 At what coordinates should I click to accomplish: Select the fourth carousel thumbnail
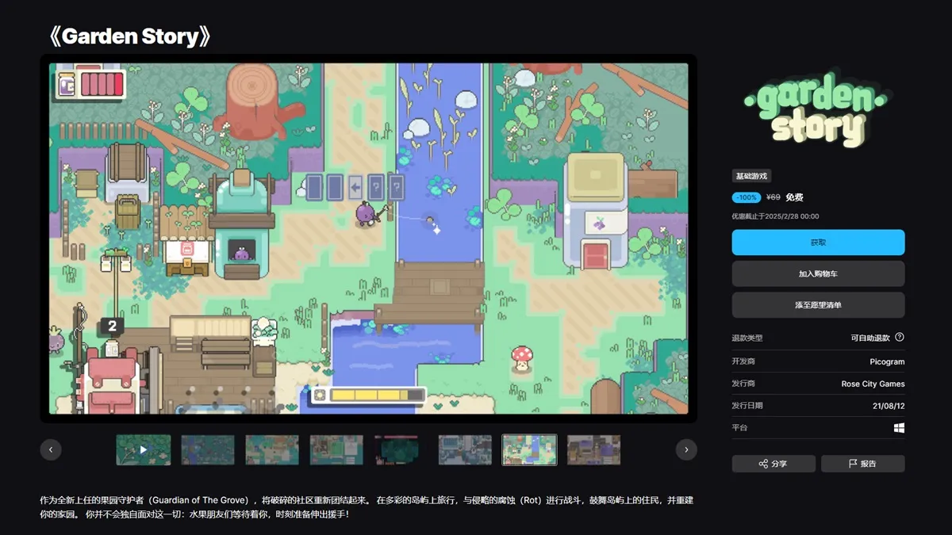click(336, 449)
